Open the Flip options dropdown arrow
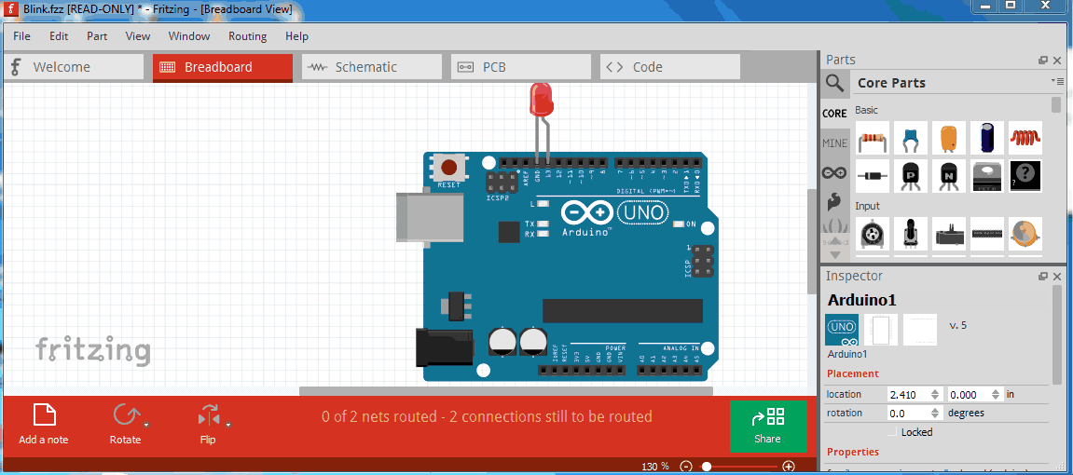The image size is (1073, 475). [x=227, y=425]
